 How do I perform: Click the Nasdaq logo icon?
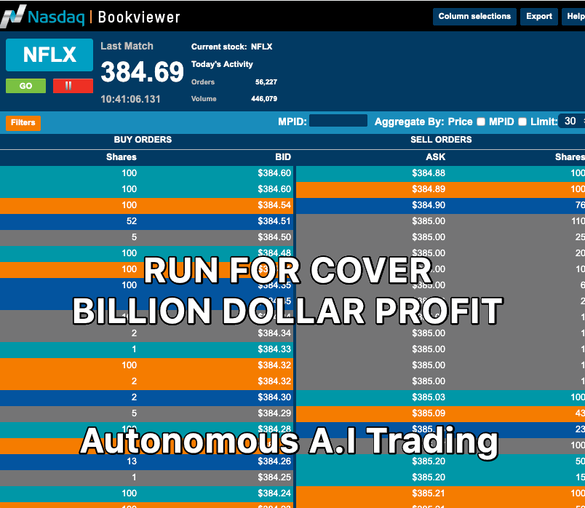(13, 17)
